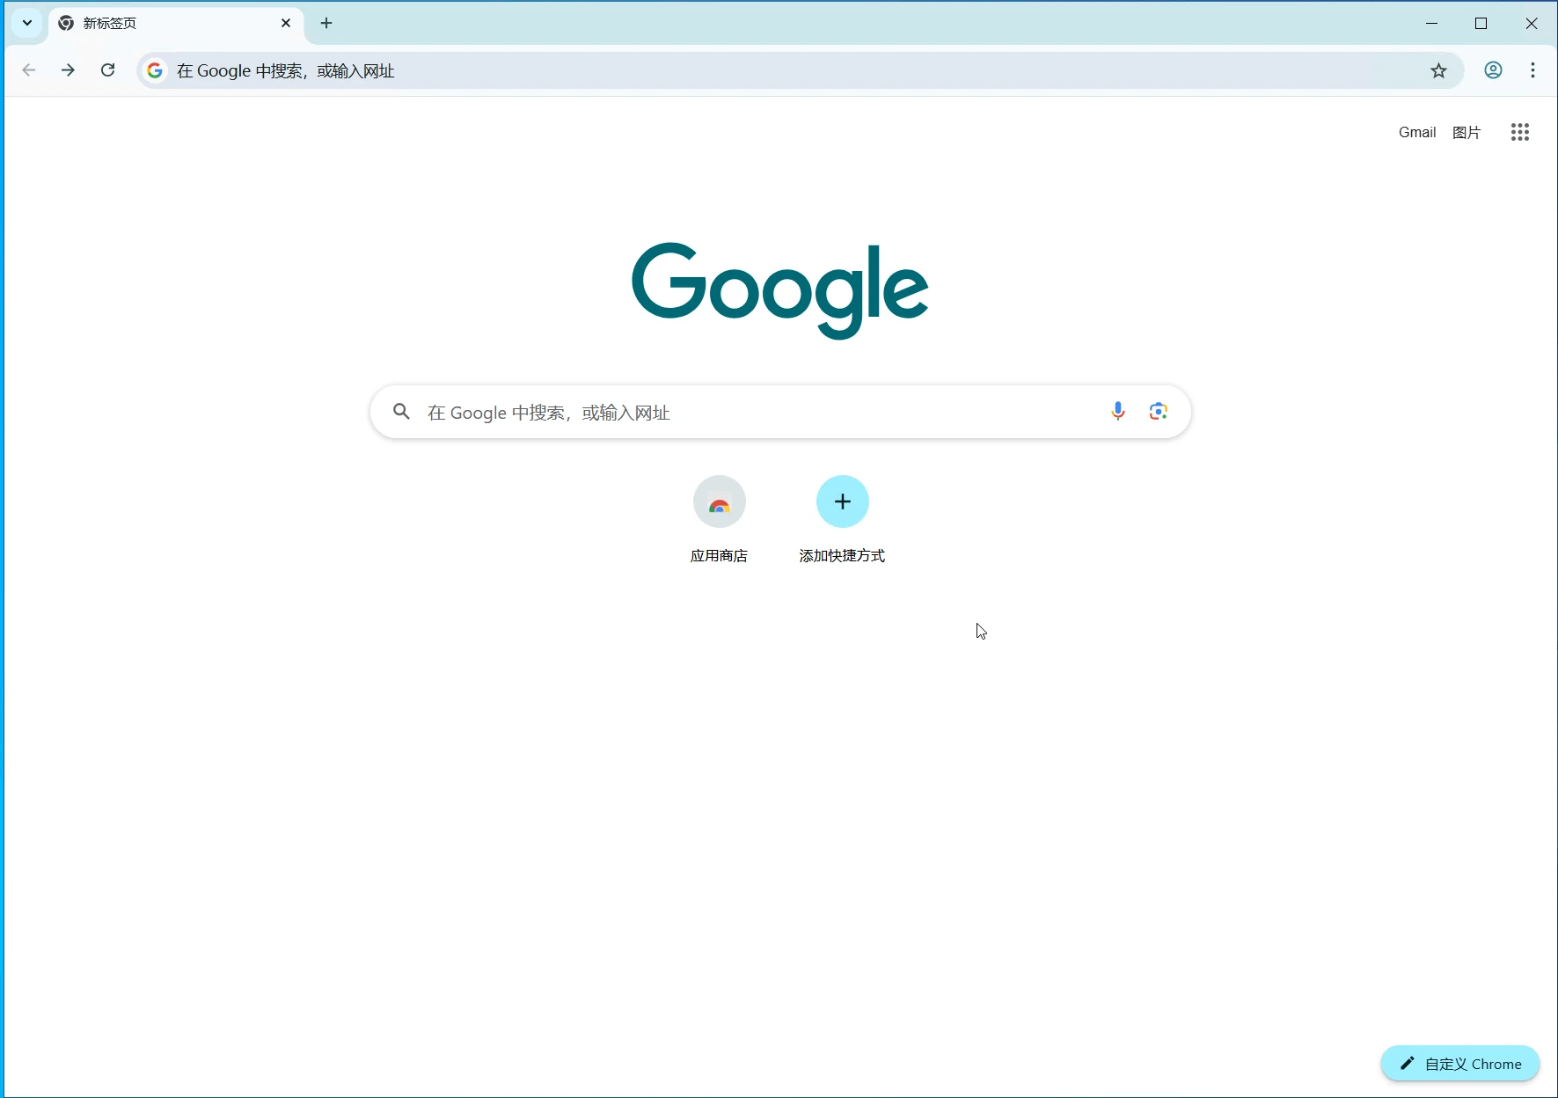Open the Gmail link
Viewport: 1558px width, 1098px height.
[1417, 132]
